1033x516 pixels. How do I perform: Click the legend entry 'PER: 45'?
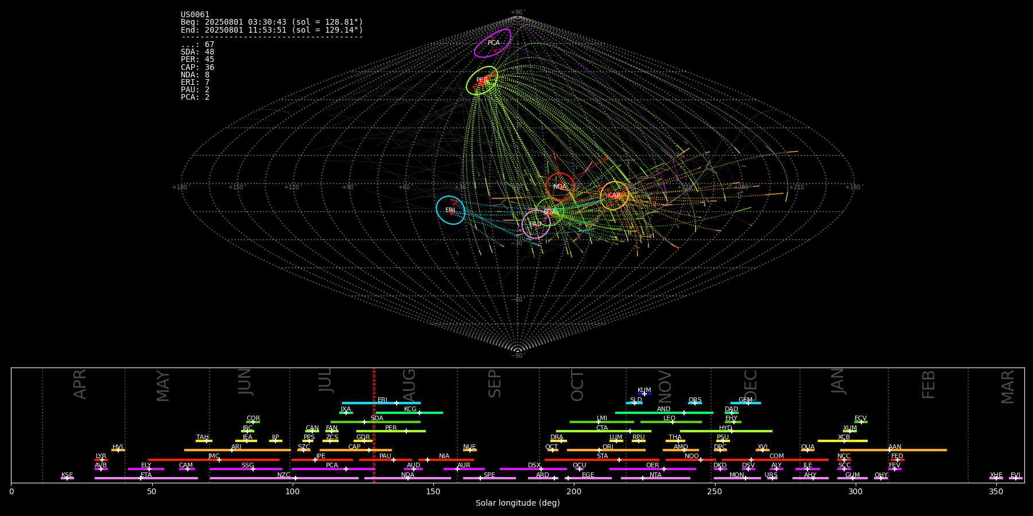coord(197,60)
